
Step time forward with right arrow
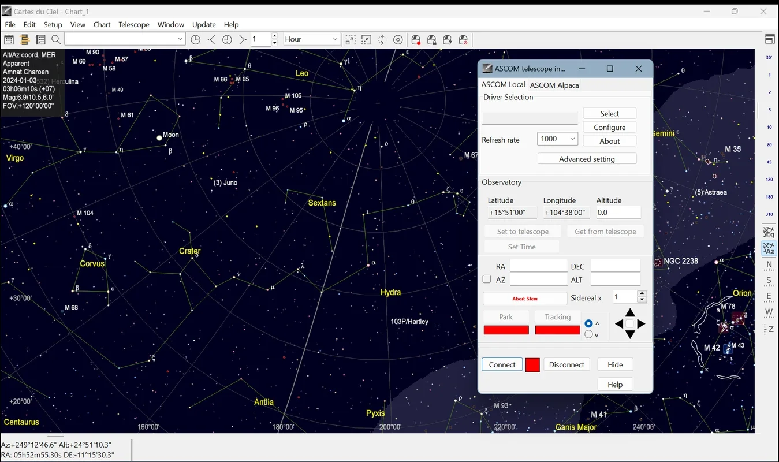click(x=243, y=40)
